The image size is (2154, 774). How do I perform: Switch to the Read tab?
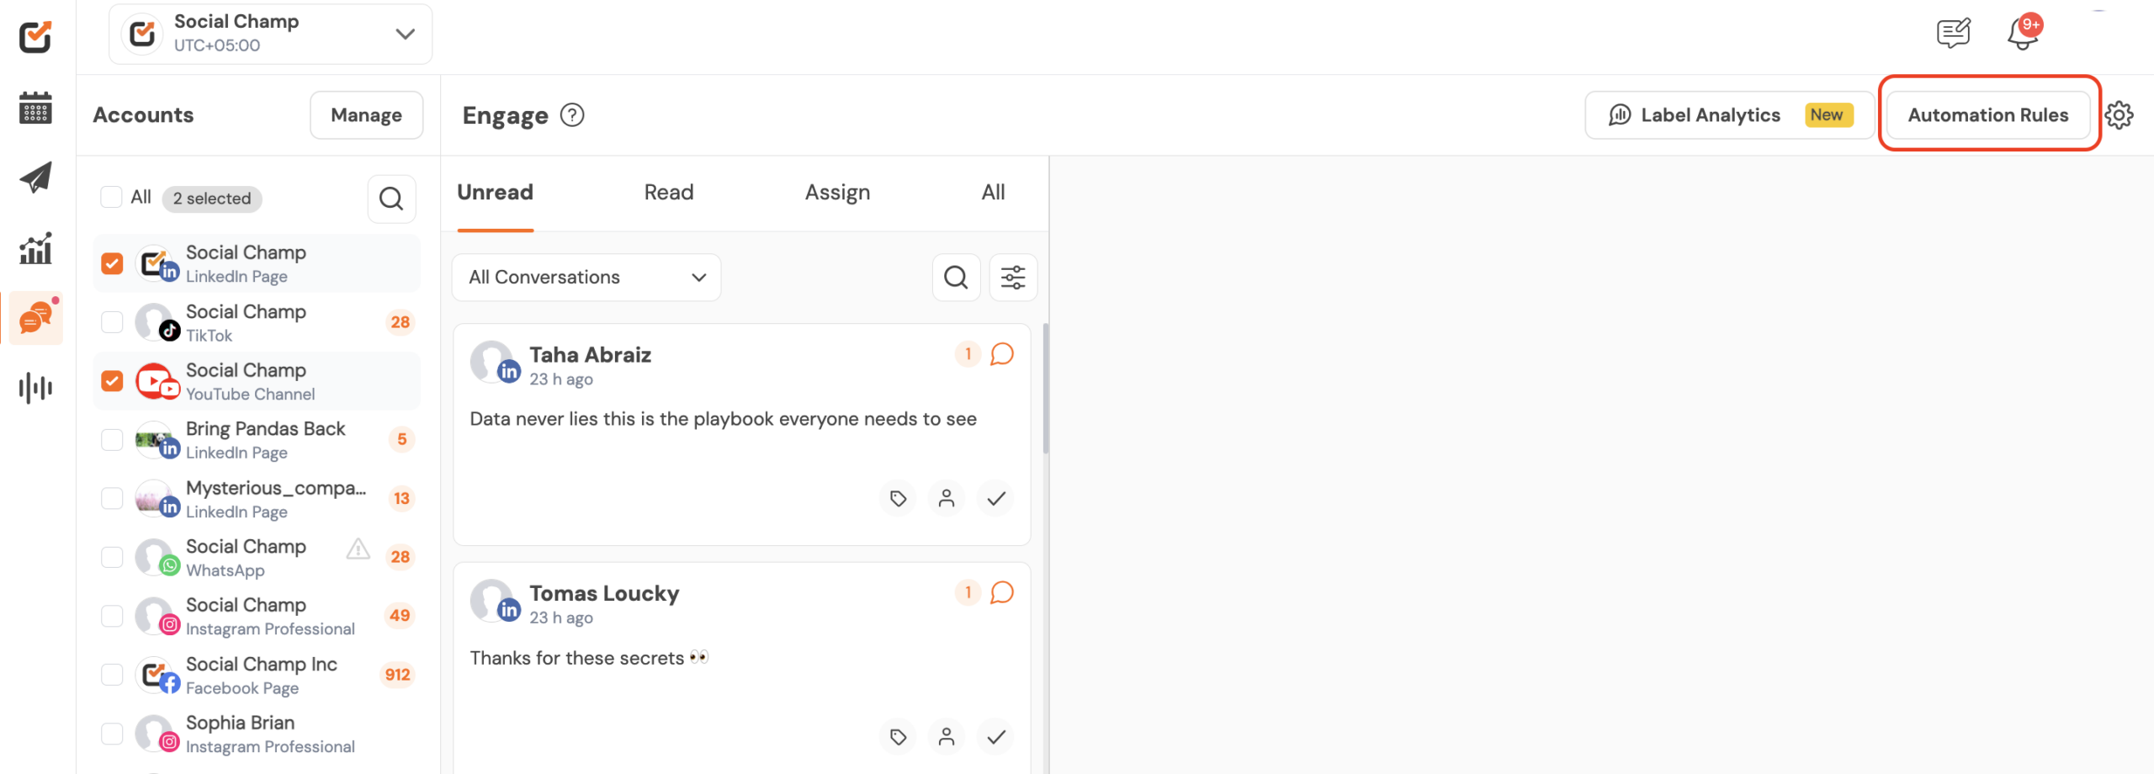(x=668, y=193)
